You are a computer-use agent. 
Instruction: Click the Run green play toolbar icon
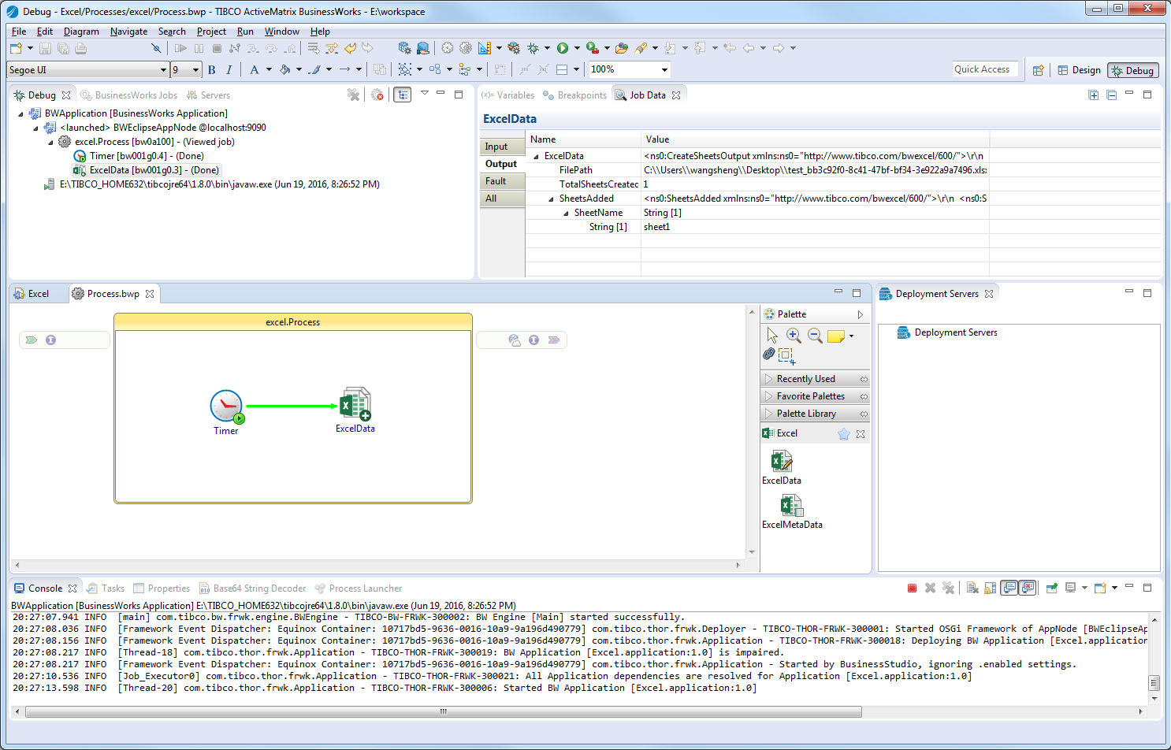click(563, 48)
